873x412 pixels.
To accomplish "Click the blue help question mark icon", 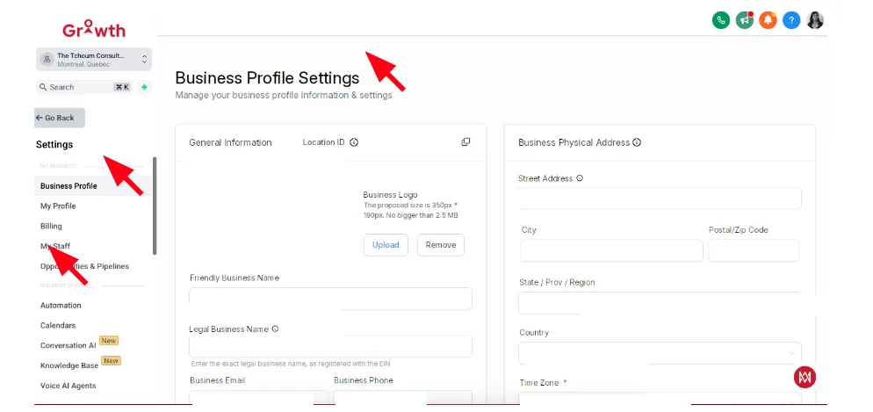I will [x=791, y=20].
